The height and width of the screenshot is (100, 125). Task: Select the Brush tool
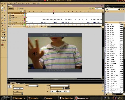(x=5, y=20)
